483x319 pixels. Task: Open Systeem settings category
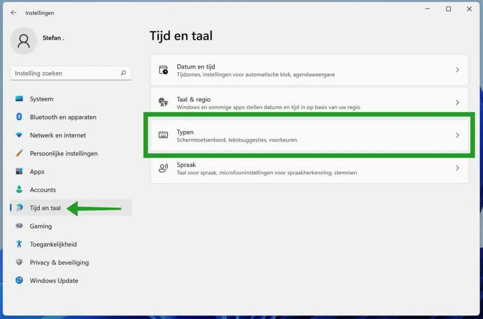(x=41, y=99)
